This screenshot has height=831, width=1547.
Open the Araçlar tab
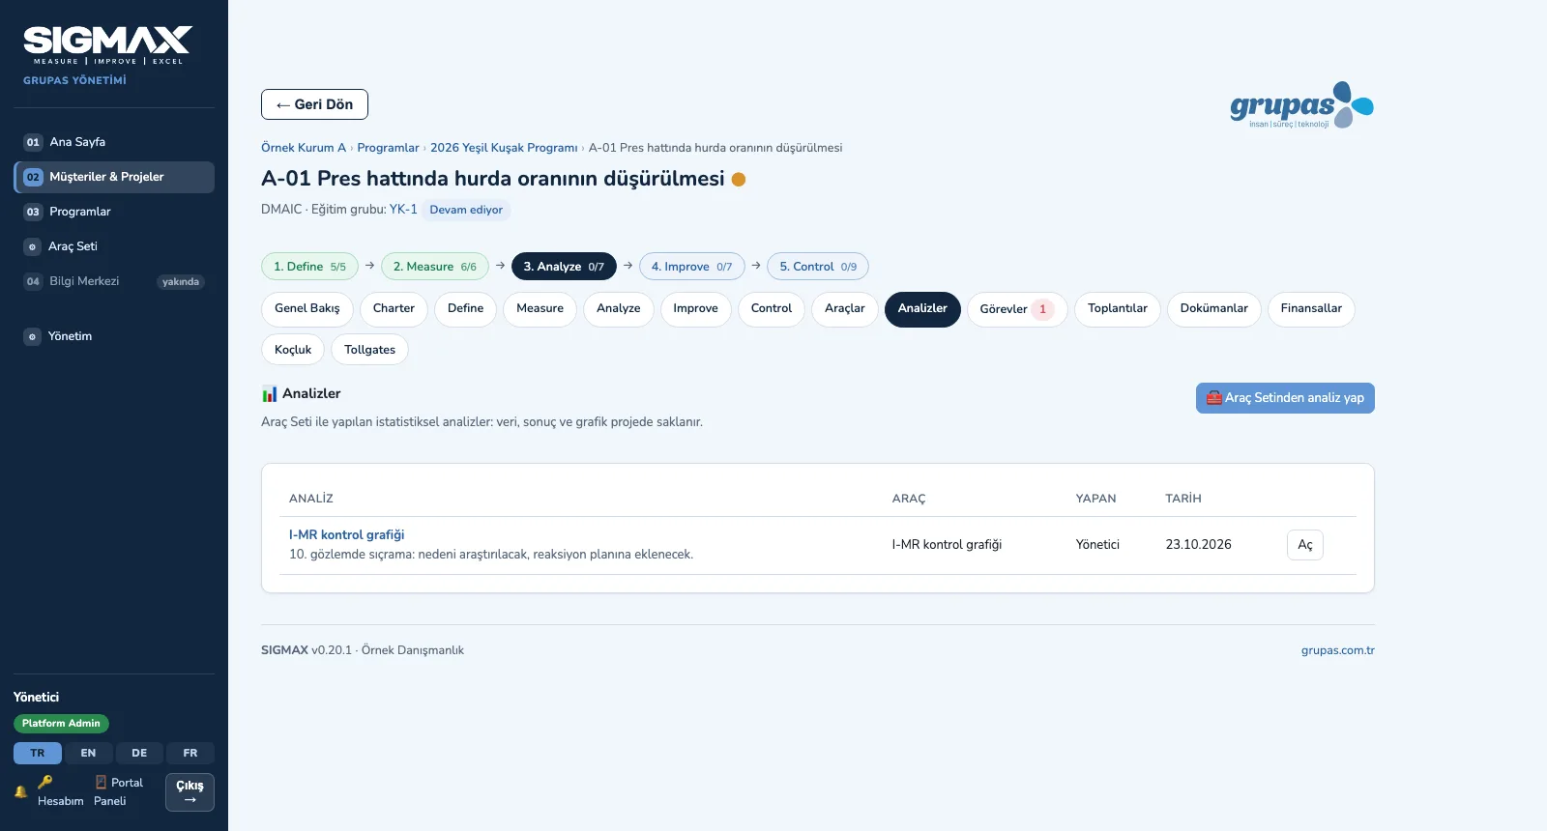pyautogui.click(x=845, y=309)
